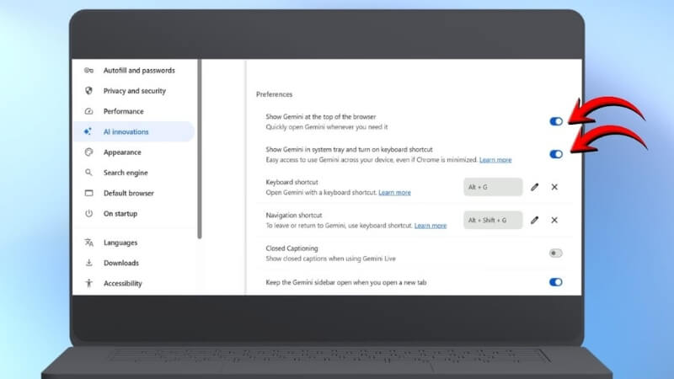Open Appearance settings
Viewport: 674px width, 379px height.
coord(134,152)
